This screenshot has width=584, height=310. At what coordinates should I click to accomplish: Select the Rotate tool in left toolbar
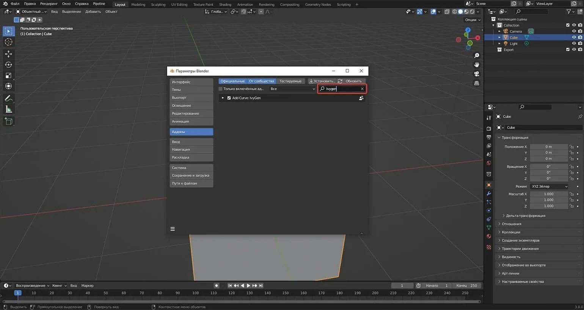point(8,65)
